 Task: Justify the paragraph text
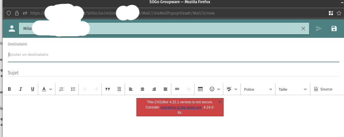tap(165, 89)
